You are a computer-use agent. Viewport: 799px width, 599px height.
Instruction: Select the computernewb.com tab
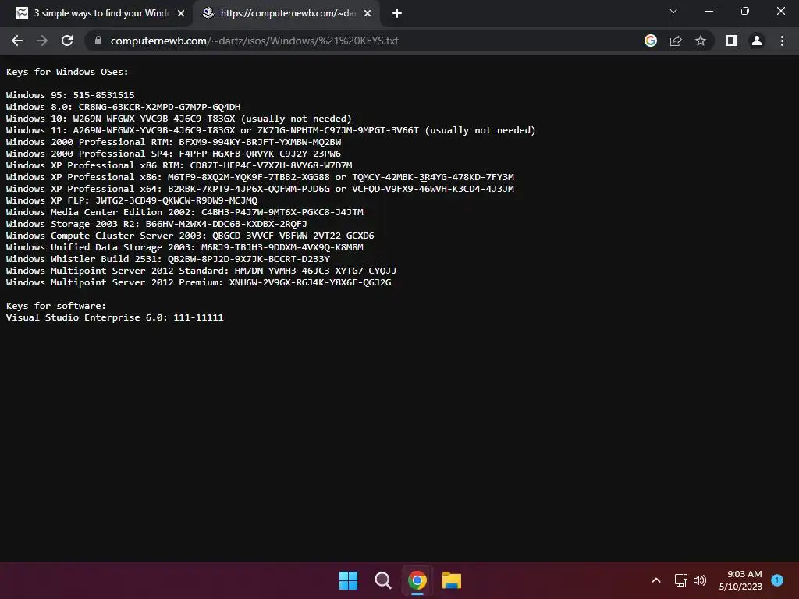coord(286,13)
